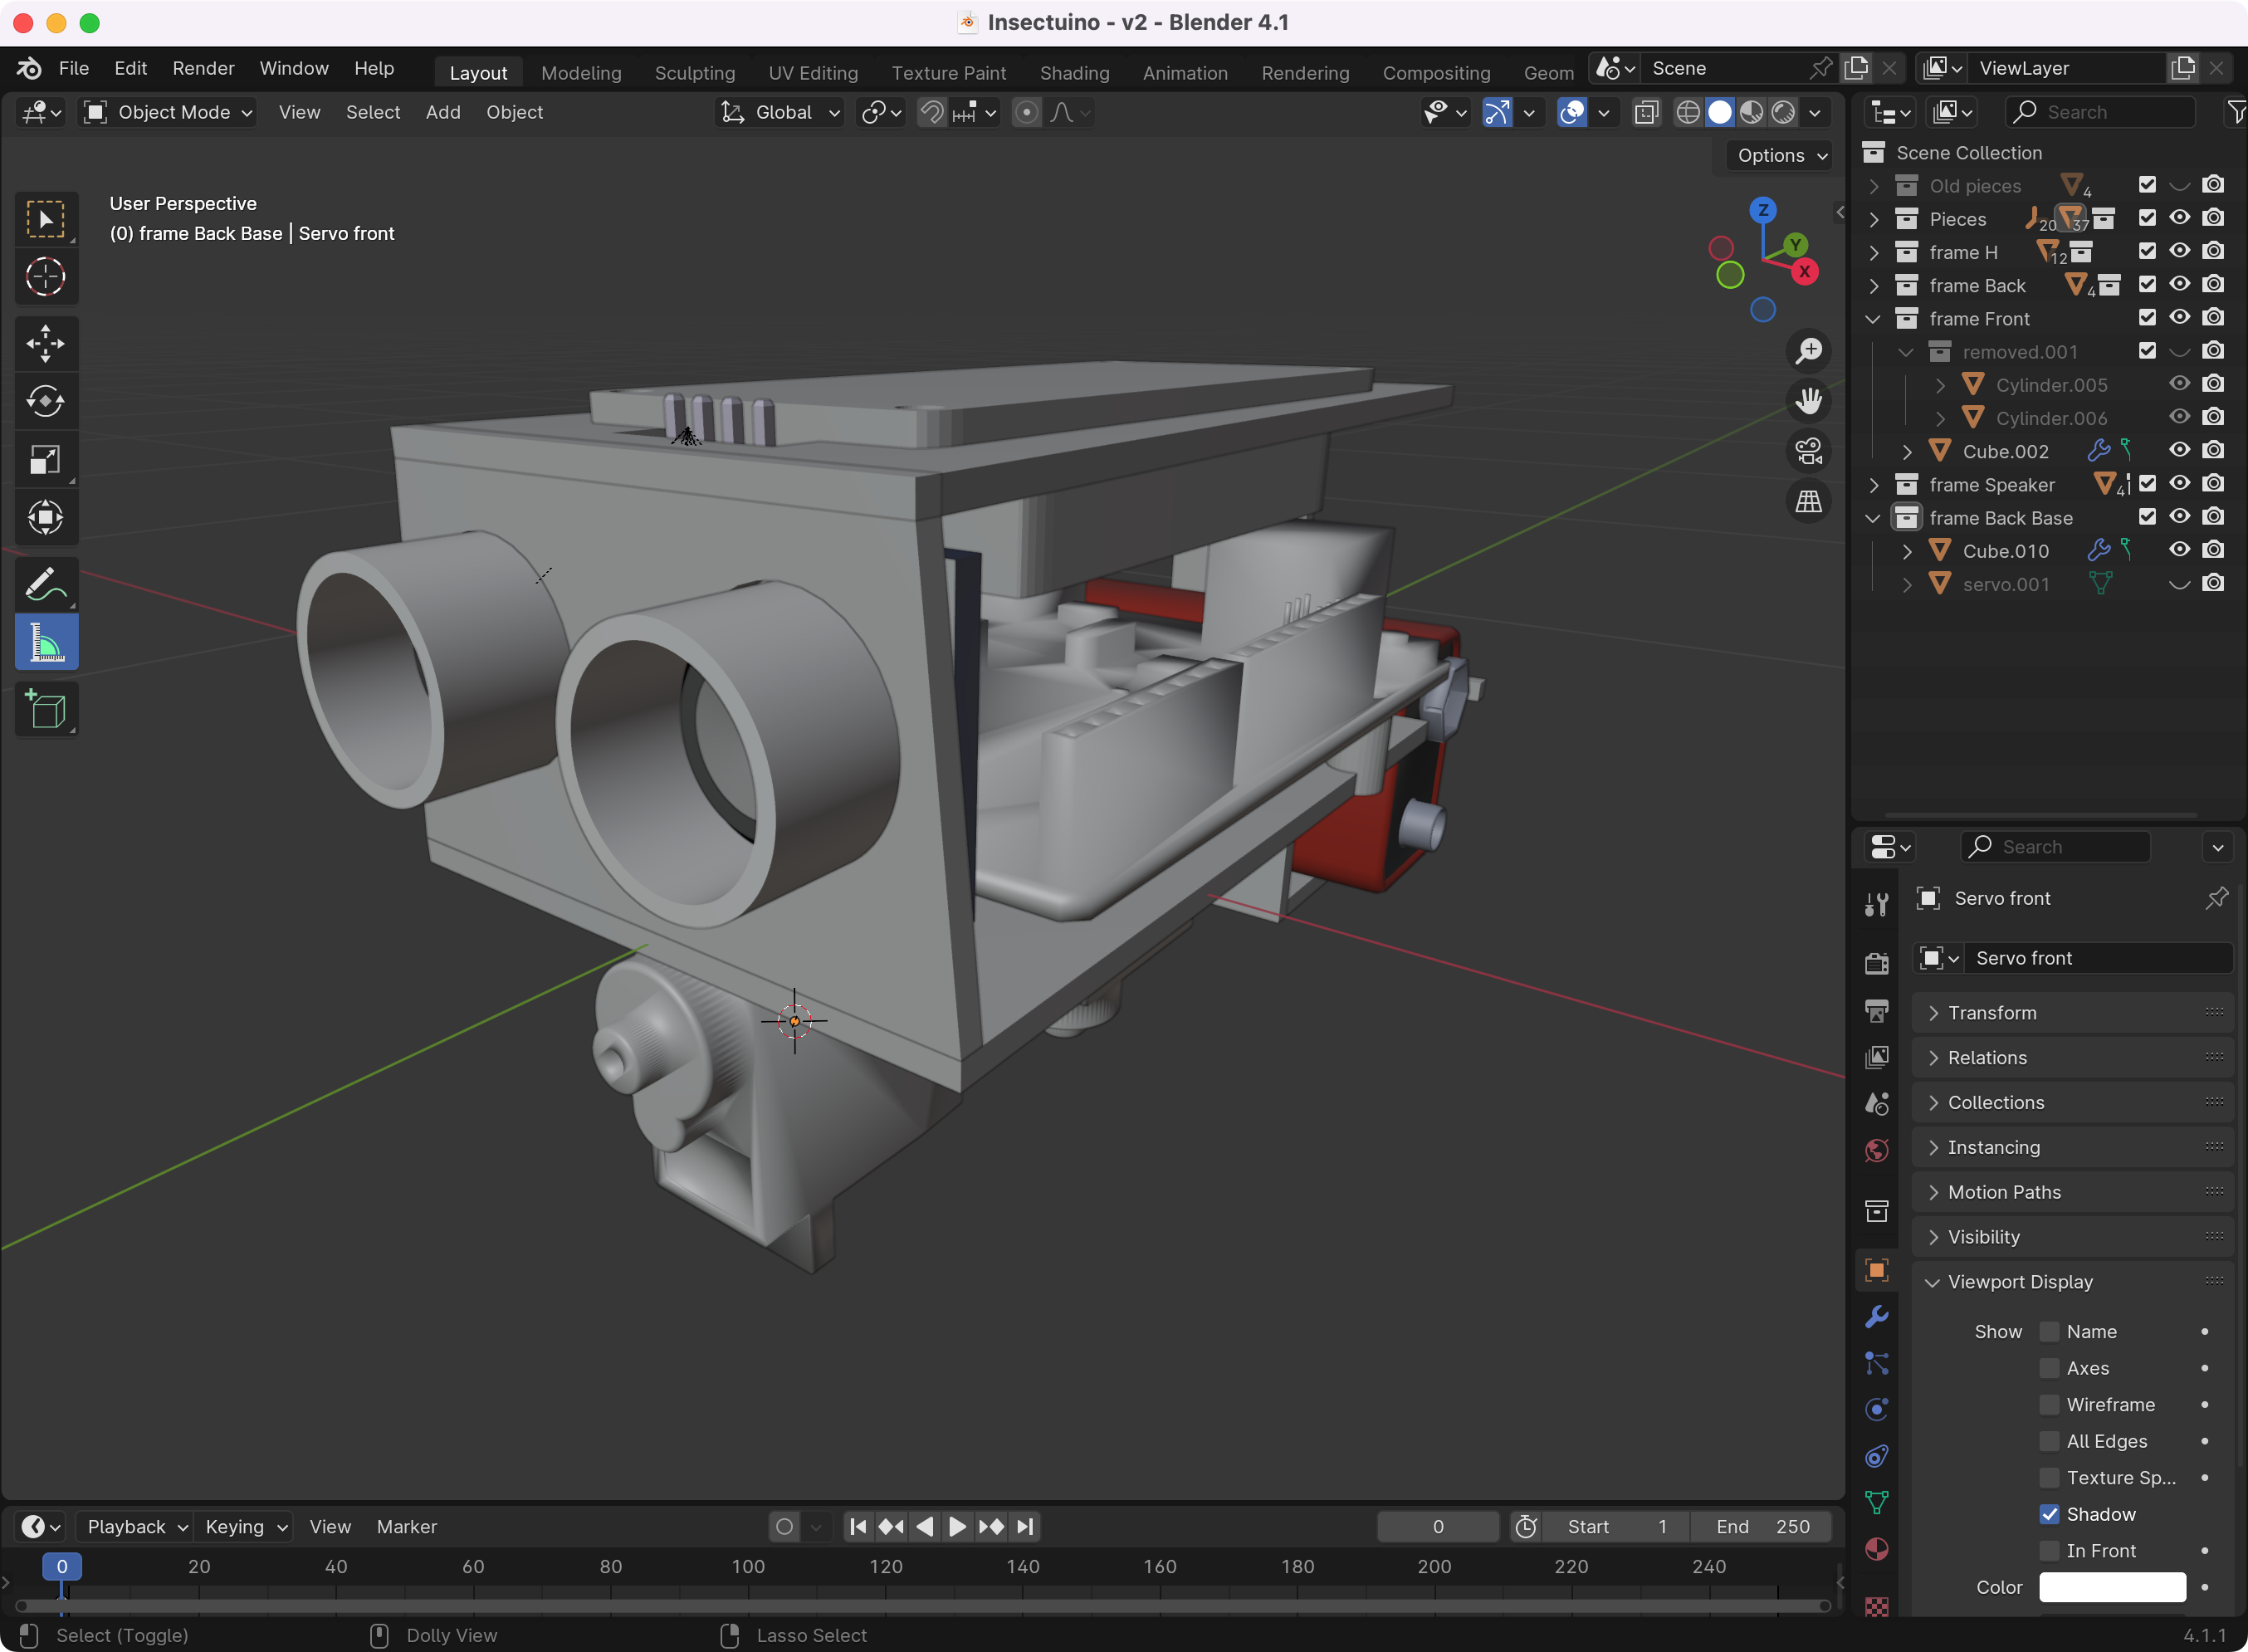Viewport: 2248px width, 1652px height.
Task: Open the Global transform orientation dropdown
Action: [x=781, y=112]
